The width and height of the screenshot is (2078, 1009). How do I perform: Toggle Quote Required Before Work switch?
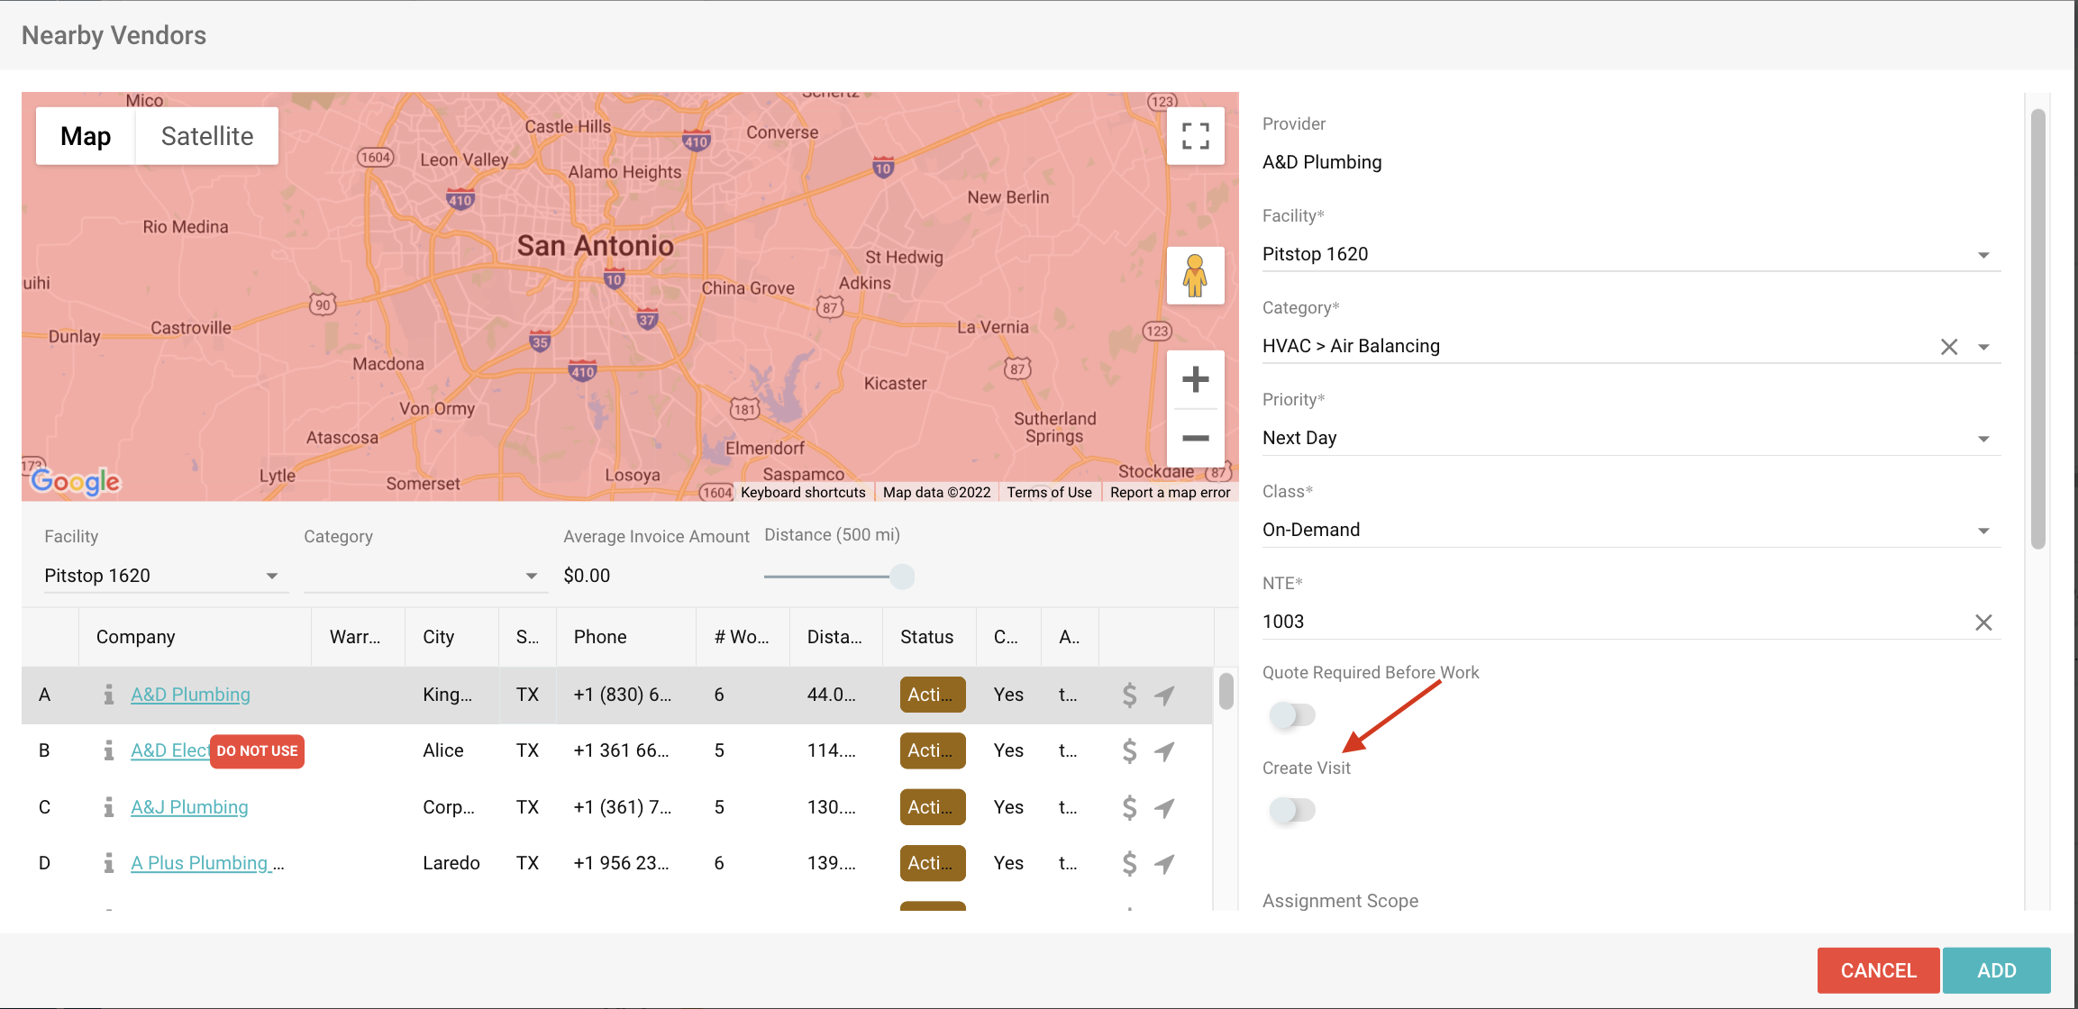[x=1292, y=715]
